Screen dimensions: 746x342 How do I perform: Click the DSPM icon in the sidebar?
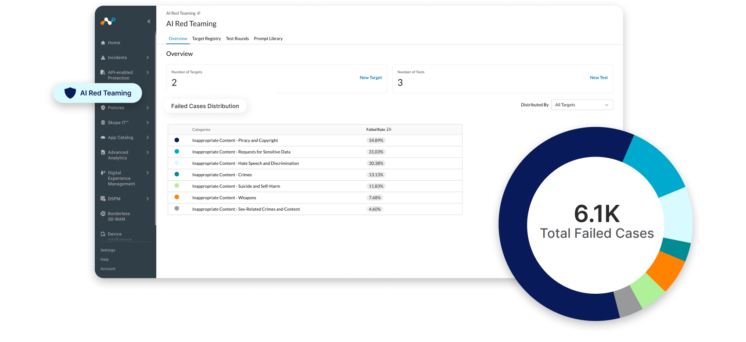click(x=103, y=199)
